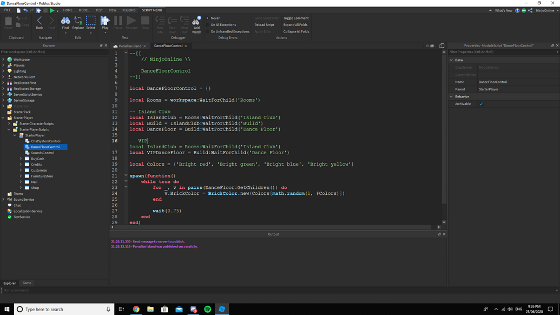Open the HOME ribbon tab
Viewport: 560px width, 315px height.
68,10
